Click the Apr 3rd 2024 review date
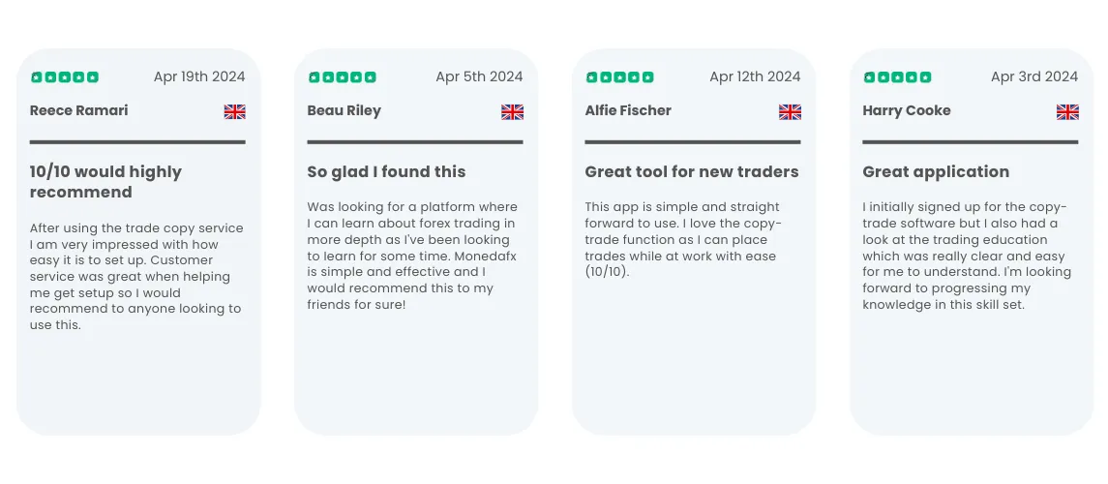This screenshot has width=1108, height=484. tap(1034, 77)
